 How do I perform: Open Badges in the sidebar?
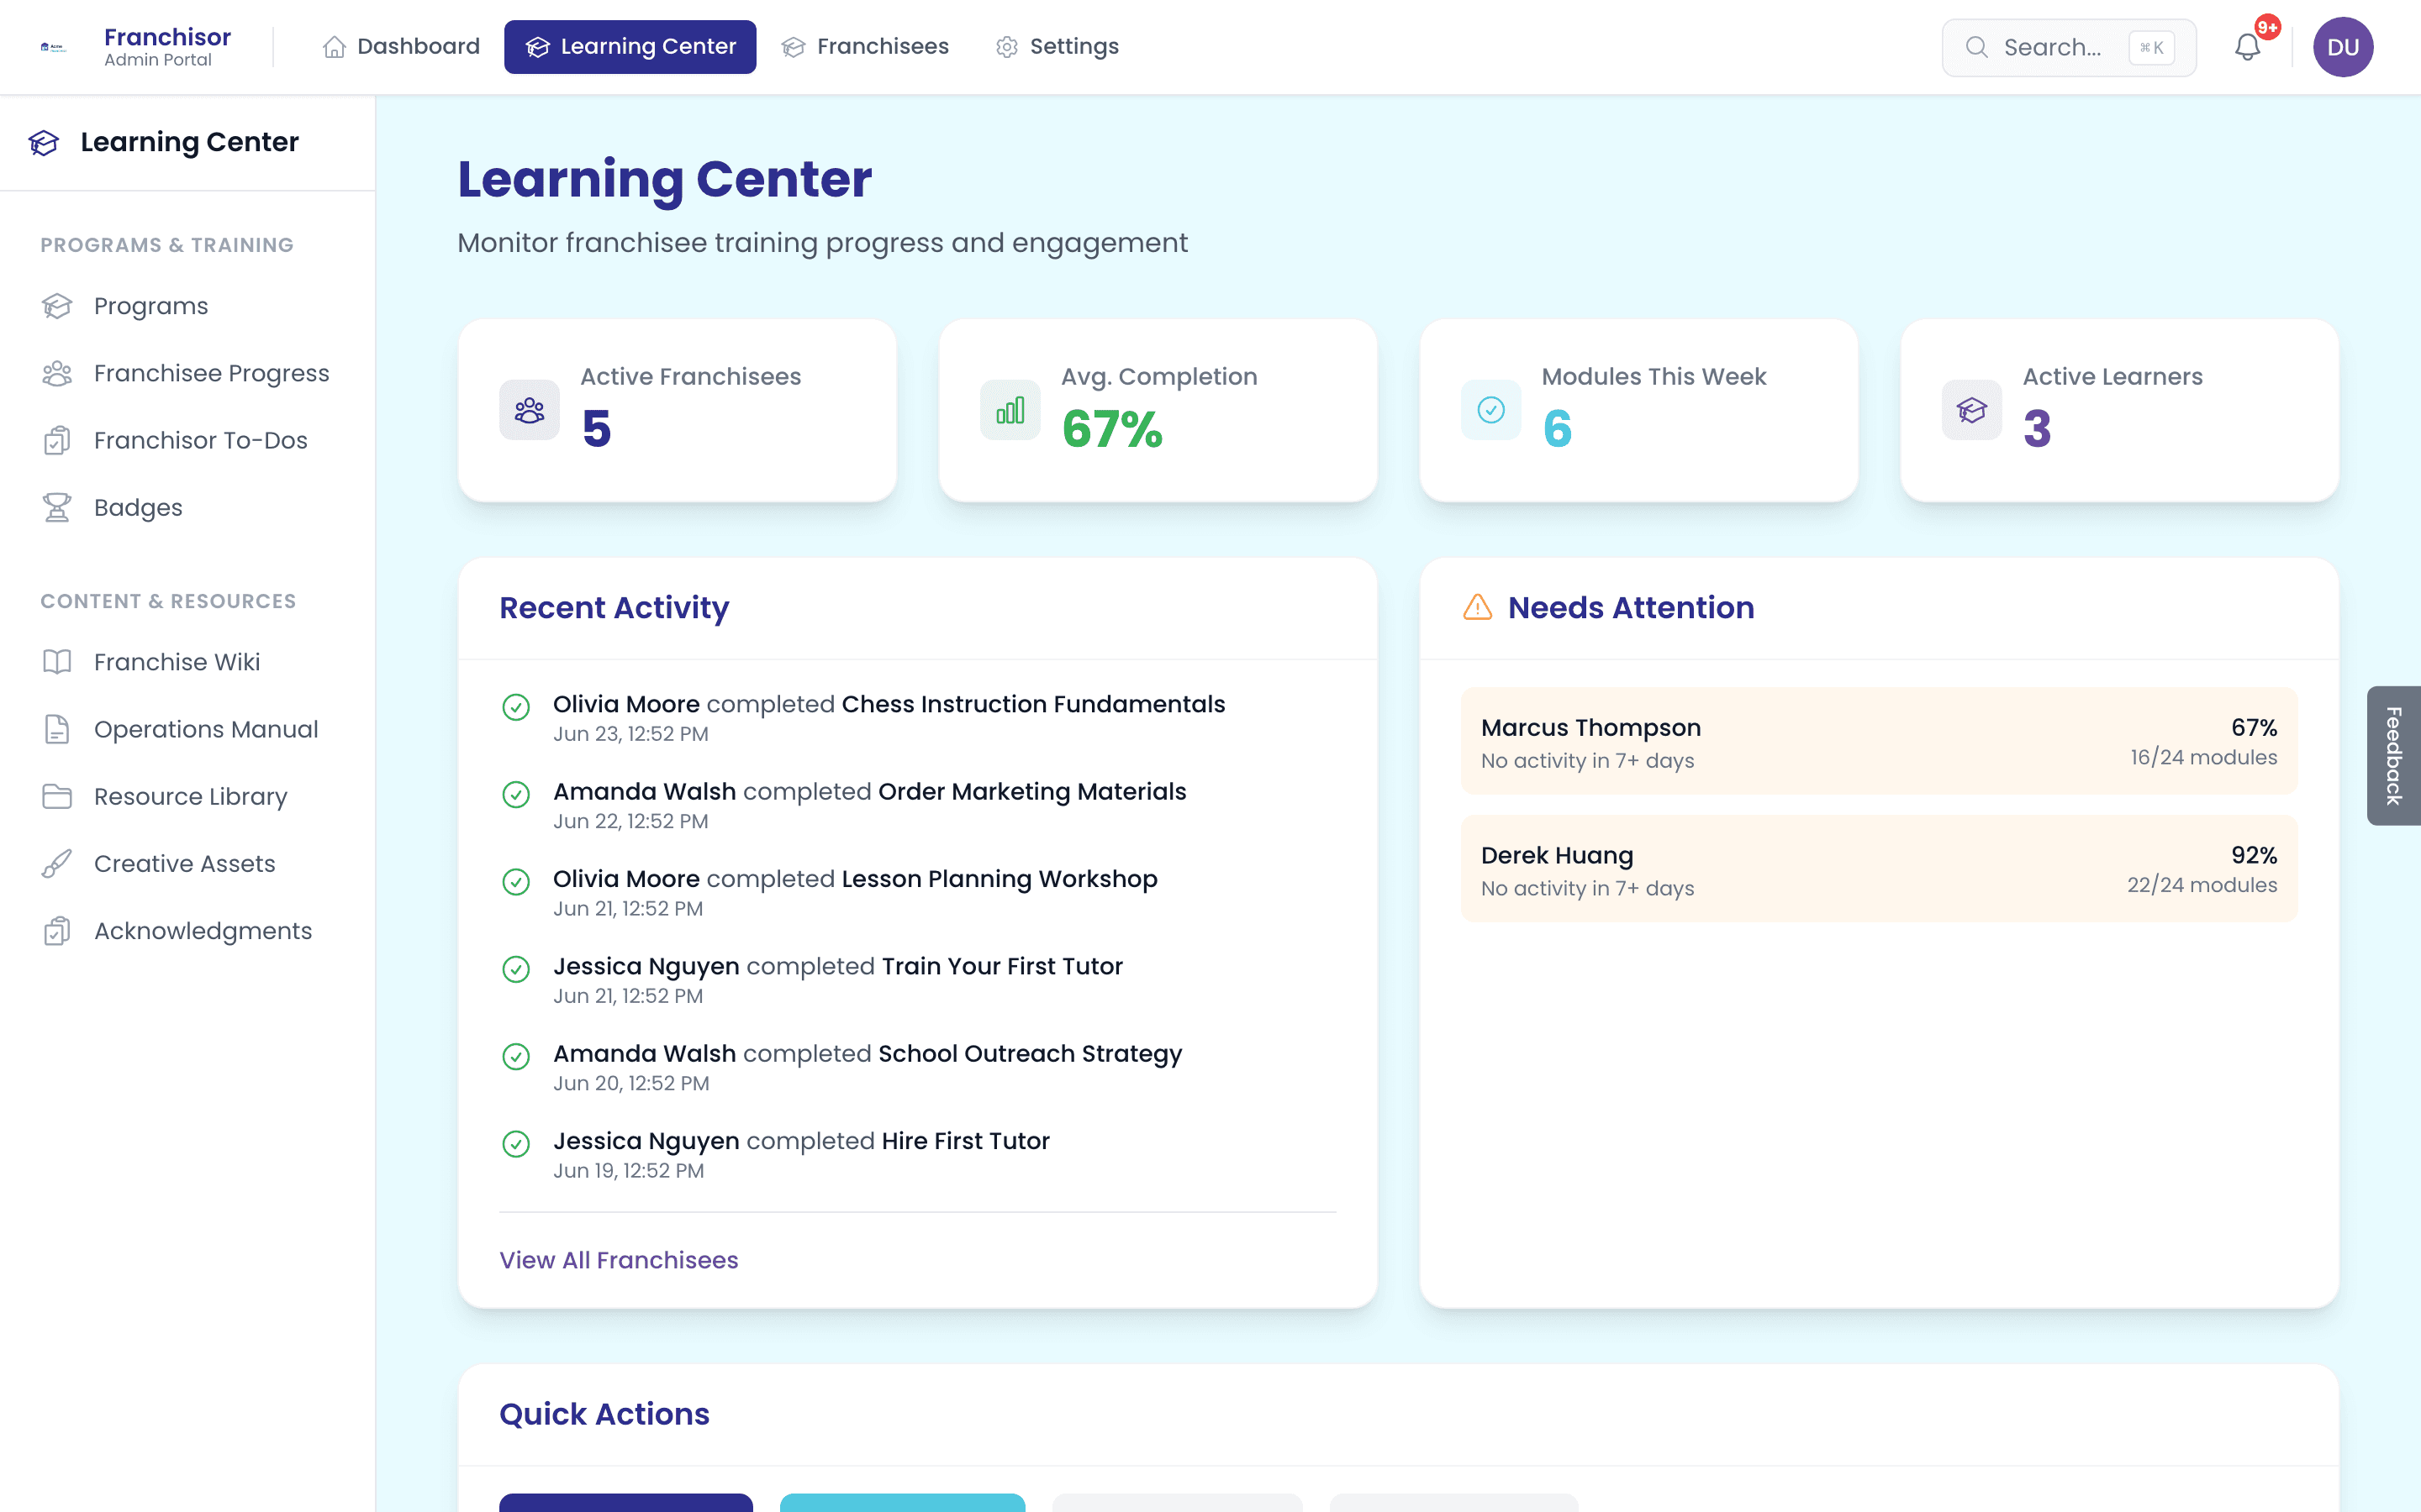(x=188, y=507)
